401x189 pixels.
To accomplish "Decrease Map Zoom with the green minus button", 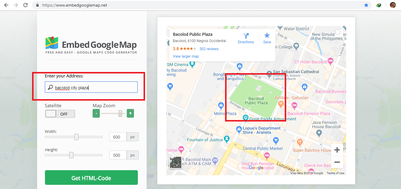I will (96, 113).
